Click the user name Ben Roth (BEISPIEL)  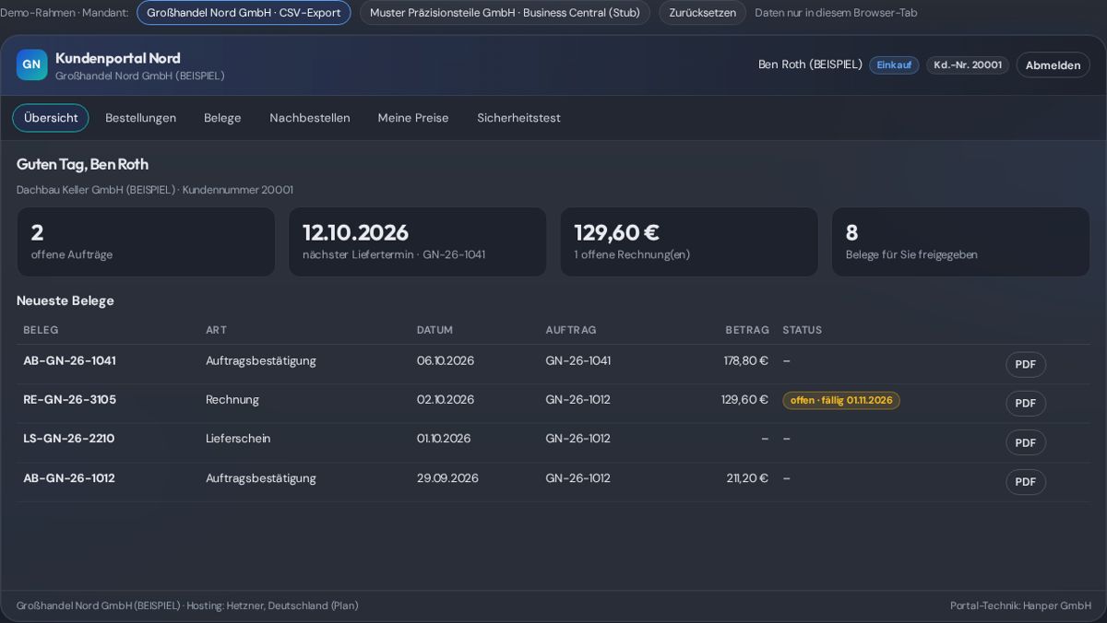tap(810, 65)
